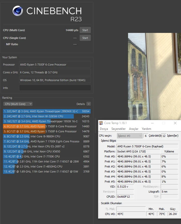Open the Seçenekler menu in Core Temp

pyautogui.click(x=118, y=129)
